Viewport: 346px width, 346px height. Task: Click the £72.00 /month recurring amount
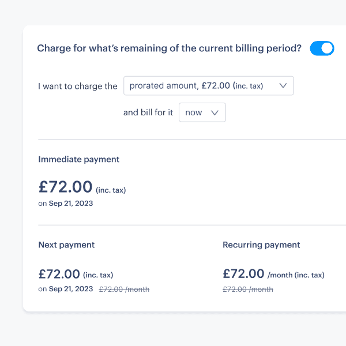[243, 274]
